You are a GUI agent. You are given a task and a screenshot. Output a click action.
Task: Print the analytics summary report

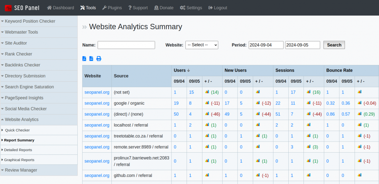point(99,59)
